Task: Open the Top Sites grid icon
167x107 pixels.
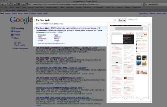Action: 6,7
